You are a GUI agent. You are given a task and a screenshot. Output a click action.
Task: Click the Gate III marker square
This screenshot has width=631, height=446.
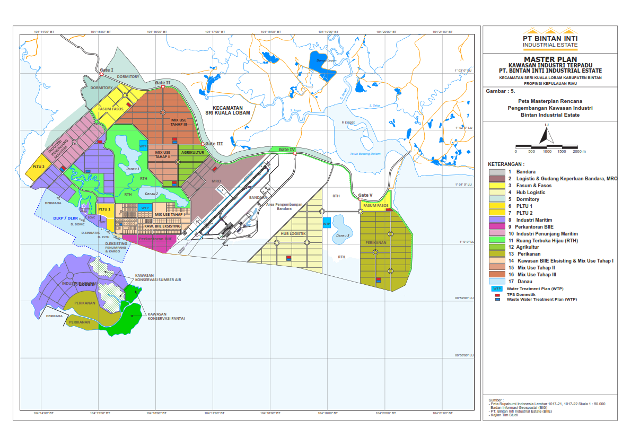pyautogui.click(x=202, y=144)
